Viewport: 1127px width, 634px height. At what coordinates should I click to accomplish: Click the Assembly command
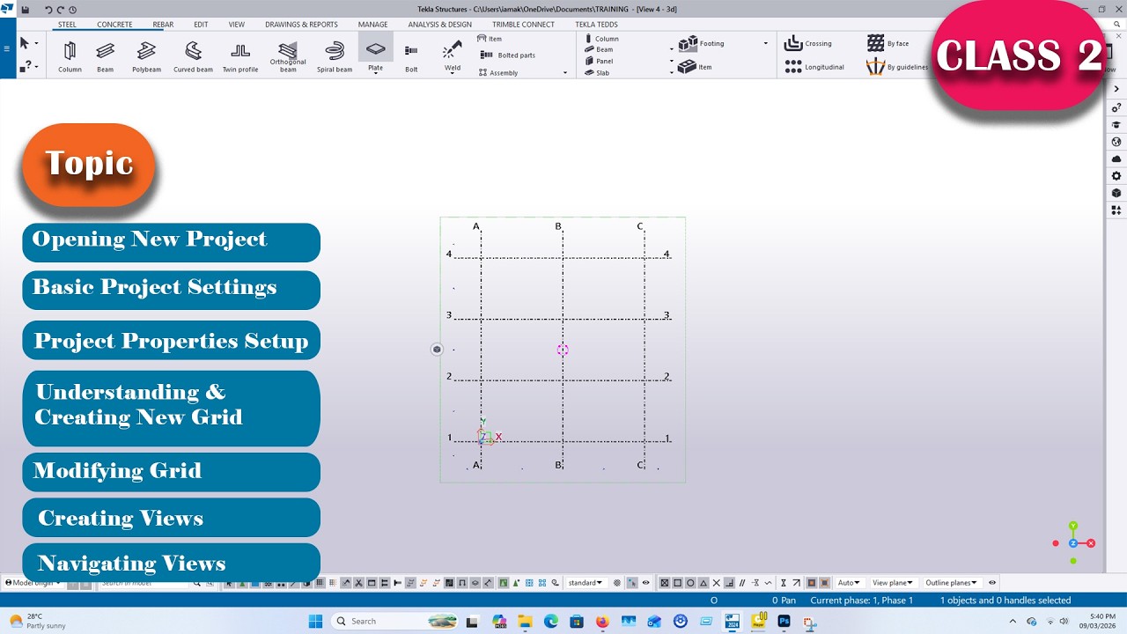[x=498, y=73]
